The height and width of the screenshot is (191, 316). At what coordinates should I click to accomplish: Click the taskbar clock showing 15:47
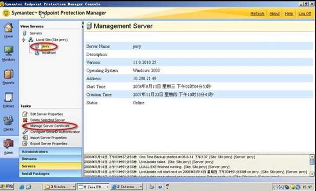pyautogui.click(x=307, y=187)
